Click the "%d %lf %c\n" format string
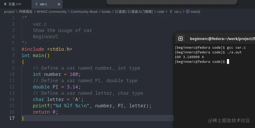The width and height of the screenshot is (255, 128). (71, 106)
